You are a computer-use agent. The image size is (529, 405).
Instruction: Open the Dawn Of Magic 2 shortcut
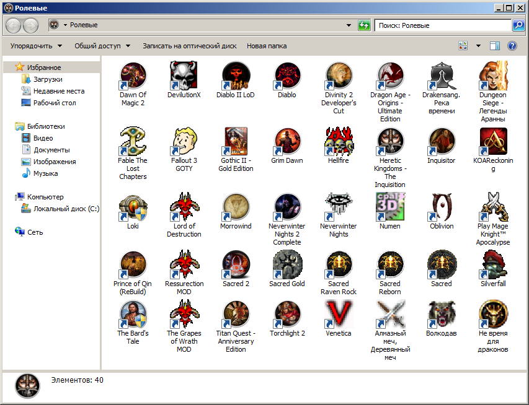tap(133, 76)
